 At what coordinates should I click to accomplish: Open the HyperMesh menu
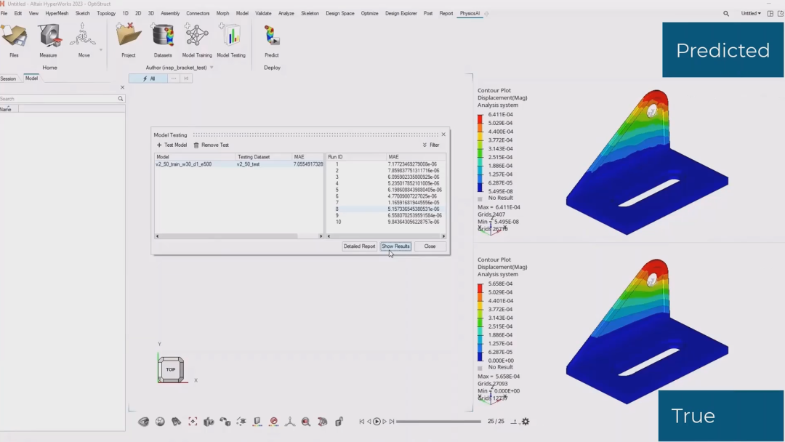[x=57, y=14]
